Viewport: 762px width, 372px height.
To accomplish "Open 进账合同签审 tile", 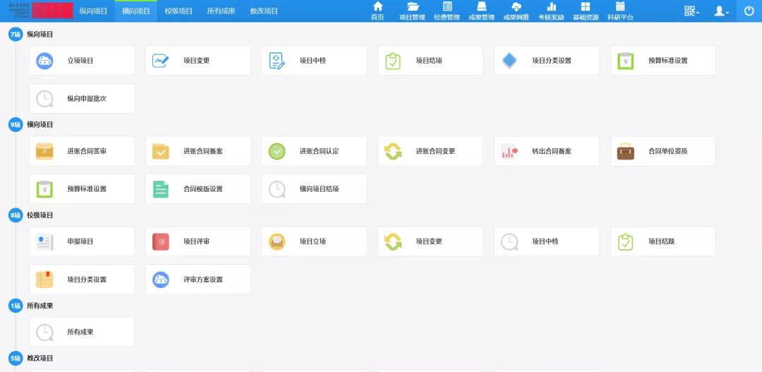I will pyautogui.click(x=82, y=151).
